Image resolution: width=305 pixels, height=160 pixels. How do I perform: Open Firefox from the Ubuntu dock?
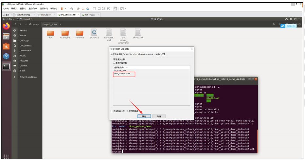pos(6,26)
